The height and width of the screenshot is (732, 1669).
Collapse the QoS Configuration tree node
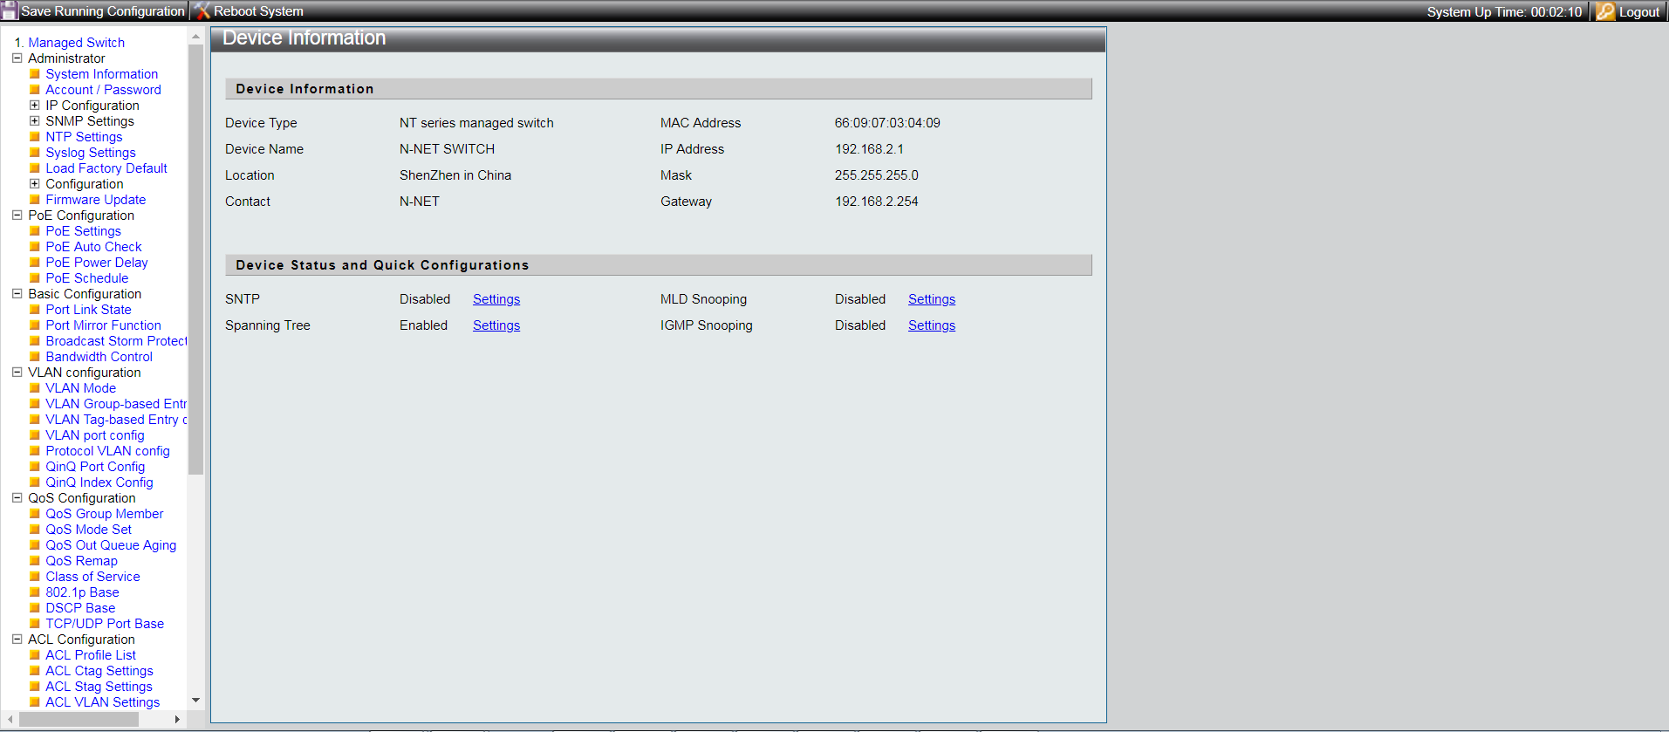coord(17,498)
